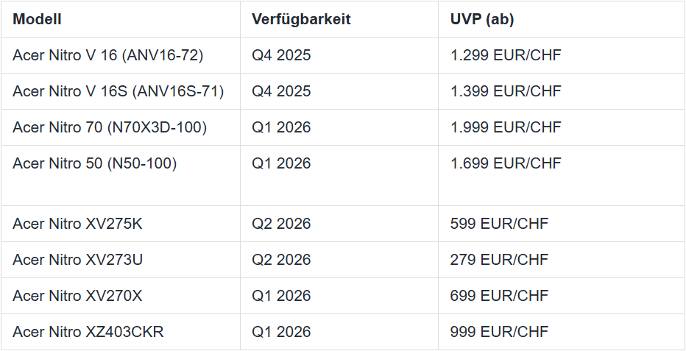Click the 1.399 EUR/CHF price cell
This screenshot has width=686, height=351.
pyautogui.click(x=562, y=91)
